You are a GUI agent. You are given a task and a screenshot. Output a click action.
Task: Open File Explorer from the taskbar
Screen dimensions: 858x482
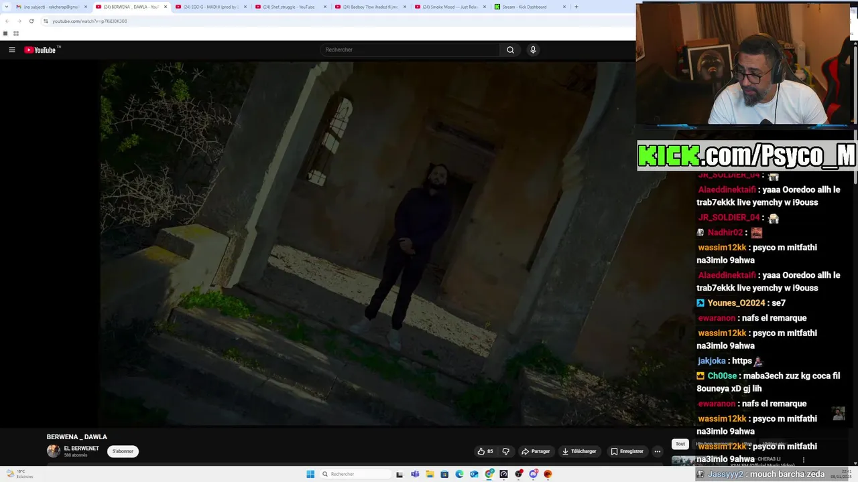click(x=430, y=474)
